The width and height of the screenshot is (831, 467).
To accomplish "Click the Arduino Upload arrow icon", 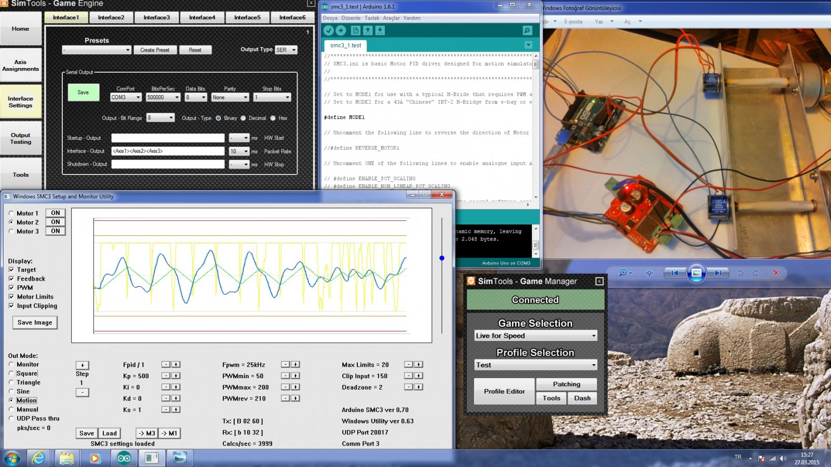I will point(341,31).
